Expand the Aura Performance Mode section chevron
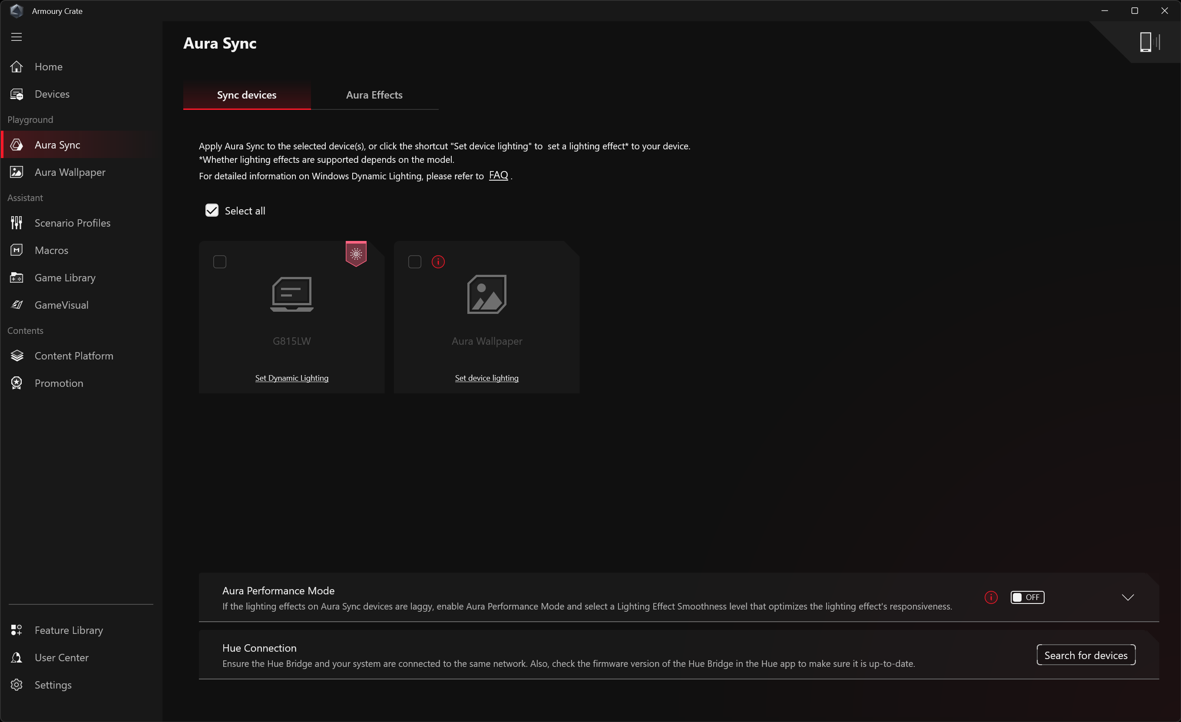This screenshot has height=722, width=1181. [1127, 597]
